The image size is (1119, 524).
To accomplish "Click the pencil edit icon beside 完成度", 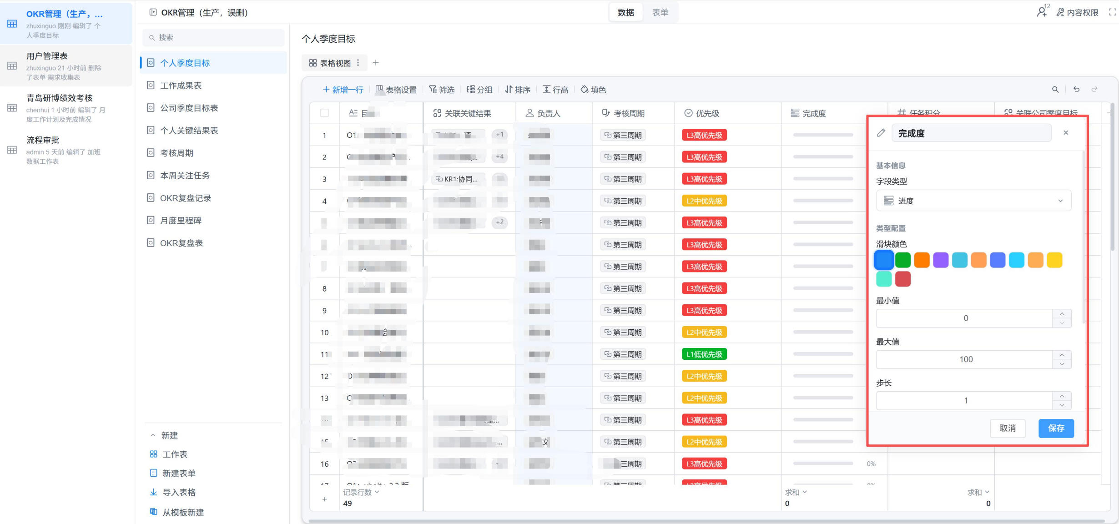I will pos(881,133).
